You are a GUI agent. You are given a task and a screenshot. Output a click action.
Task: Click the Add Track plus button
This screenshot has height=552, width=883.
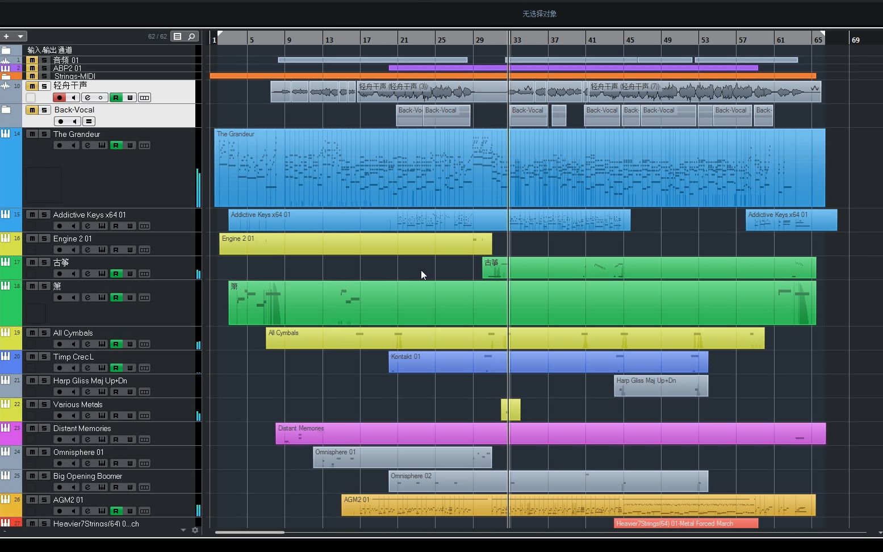pyautogui.click(x=6, y=36)
